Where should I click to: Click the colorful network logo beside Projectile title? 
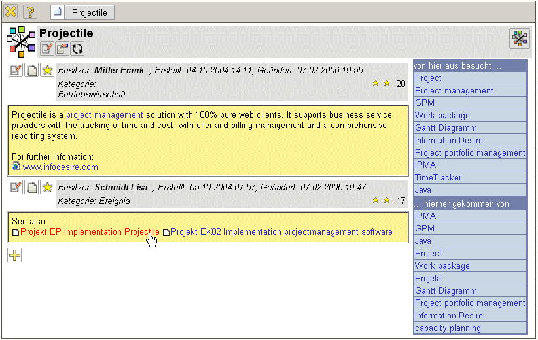(x=22, y=41)
